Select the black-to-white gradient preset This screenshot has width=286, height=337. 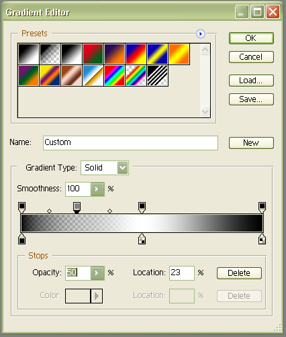(x=28, y=54)
